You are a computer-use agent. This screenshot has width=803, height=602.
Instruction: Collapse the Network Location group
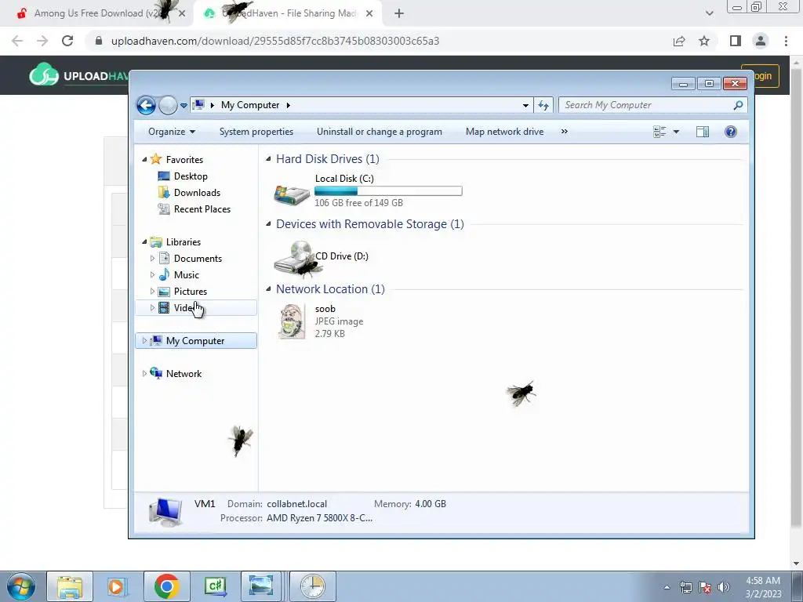[x=268, y=288]
